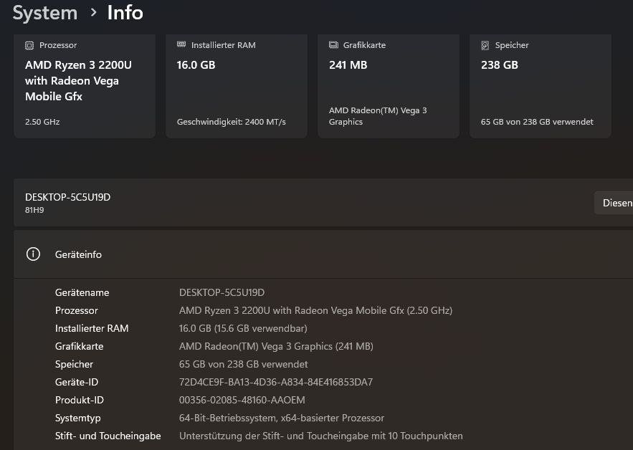Click the storage drive icon
Screen dimensions: 633x450
pyautogui.click(x=485, y=45)
